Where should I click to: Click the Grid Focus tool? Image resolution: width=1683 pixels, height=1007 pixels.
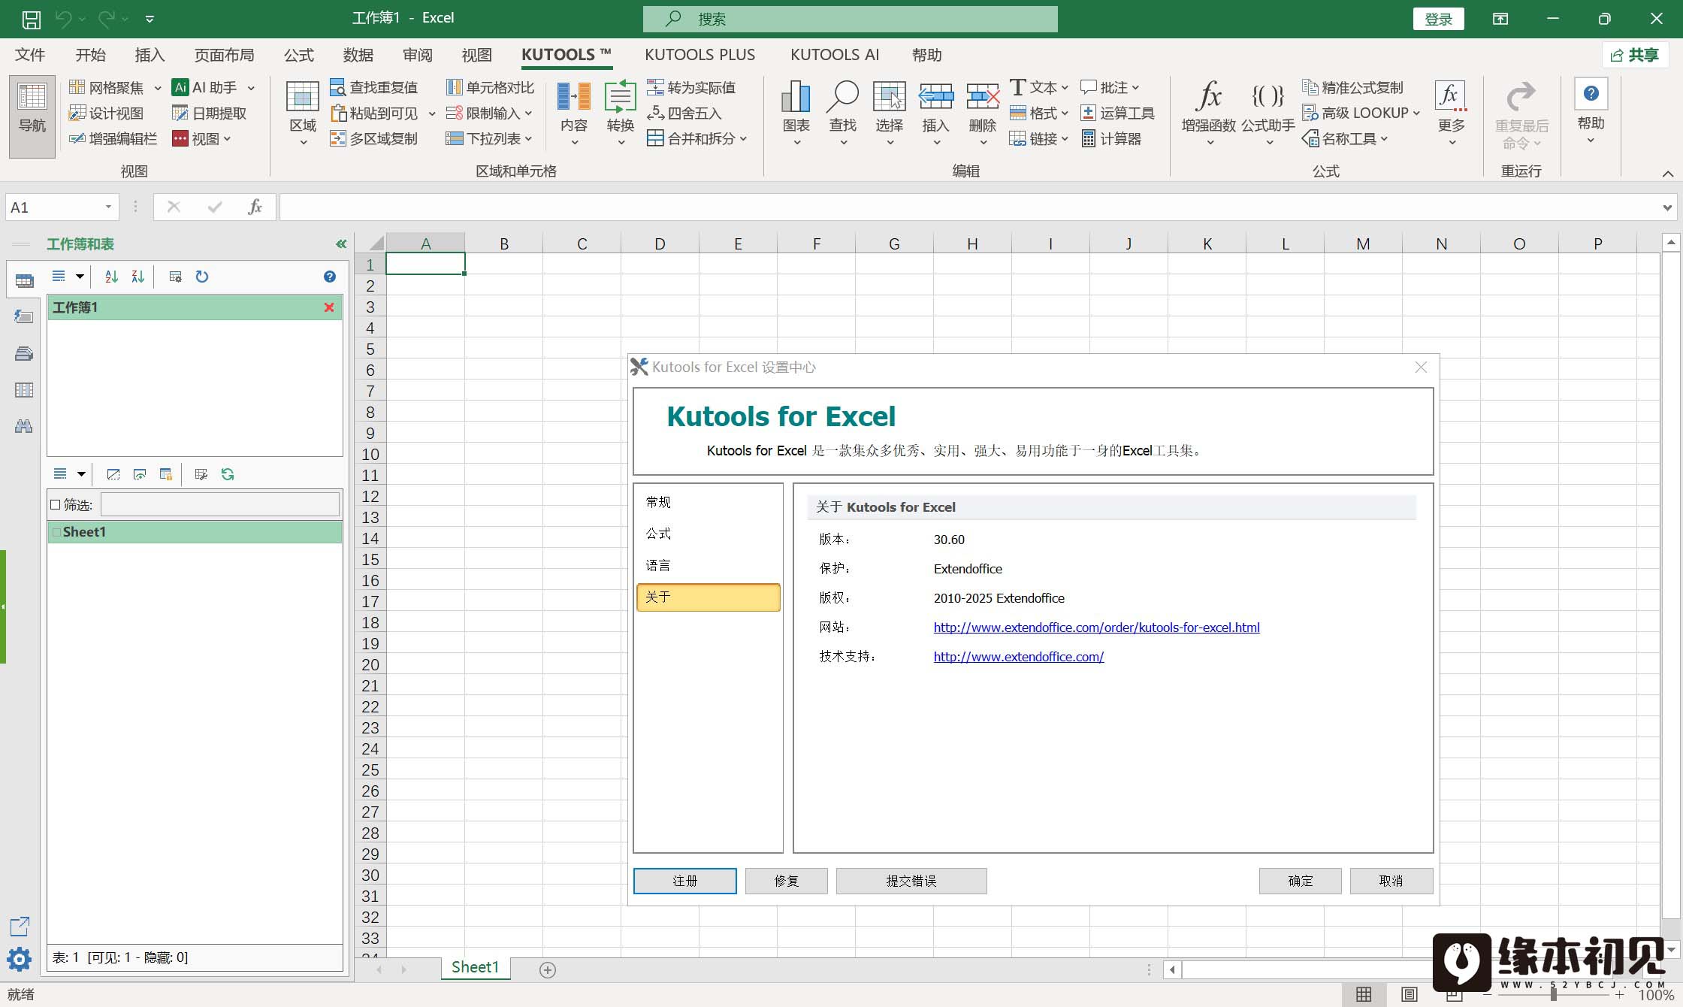coord(107,87)
